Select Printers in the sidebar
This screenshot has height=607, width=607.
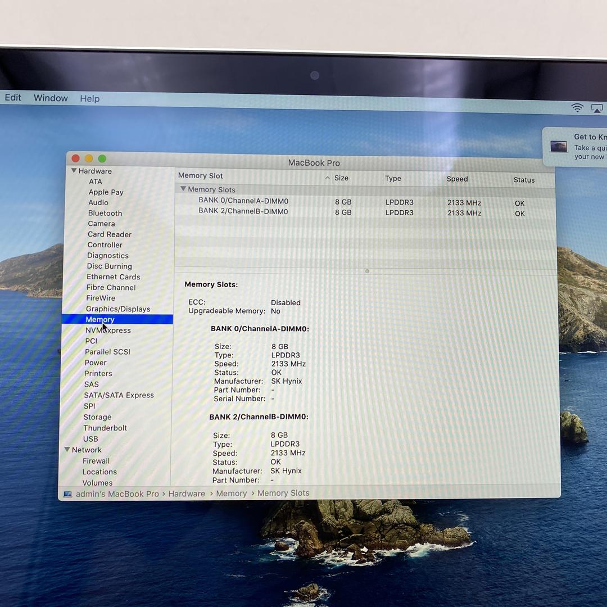coord(98,374)
